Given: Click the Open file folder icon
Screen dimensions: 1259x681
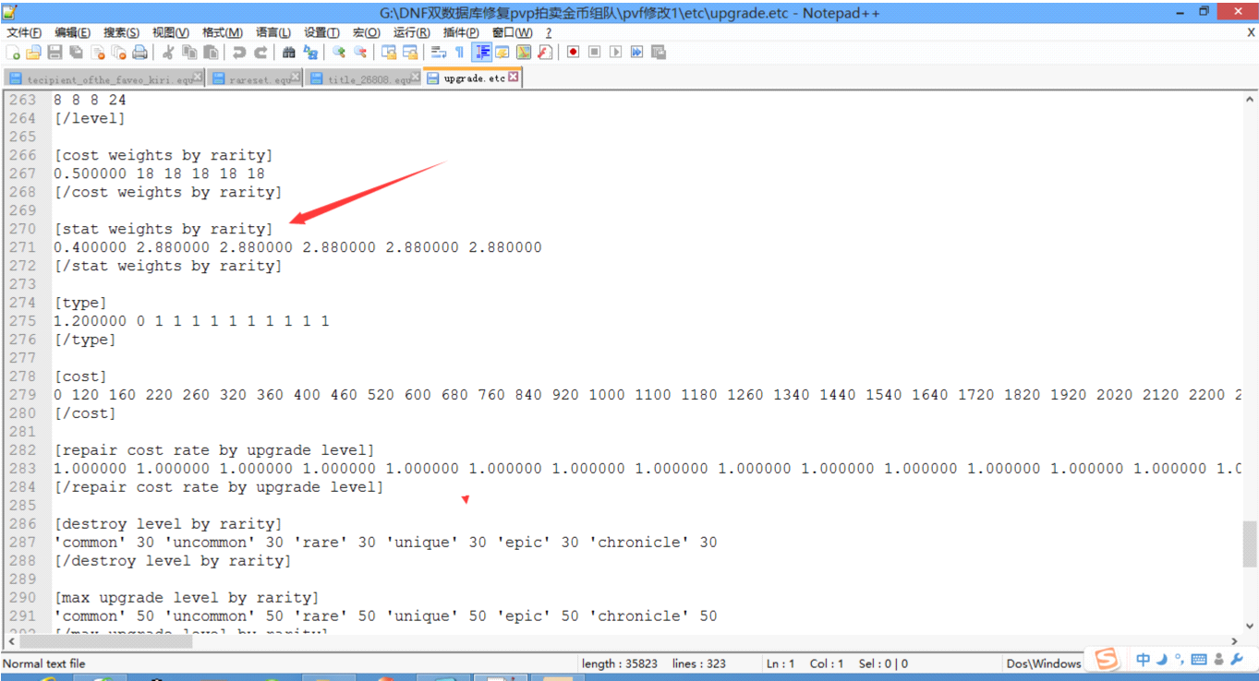Looking at the screenshot, I should pos(33,53).
